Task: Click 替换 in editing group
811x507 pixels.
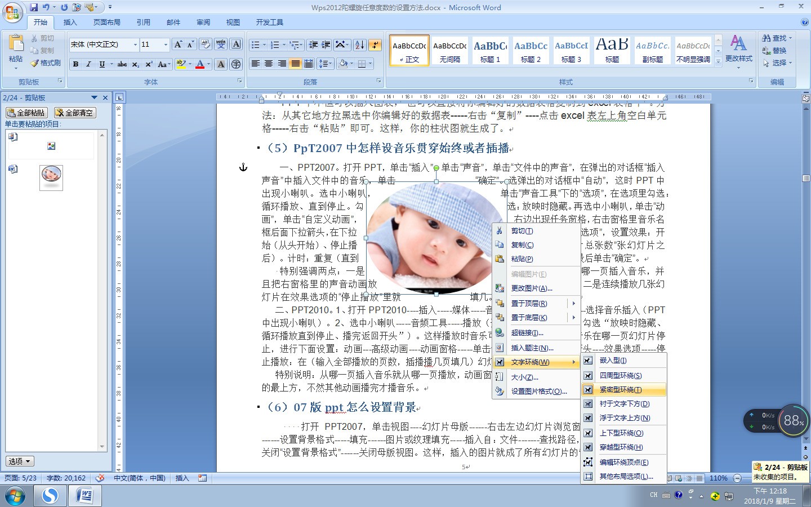Action: (774, 51)
